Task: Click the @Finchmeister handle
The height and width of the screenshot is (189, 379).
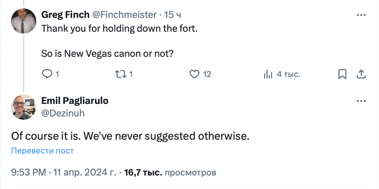Action: pyautogui.click(x=124, y=15)
